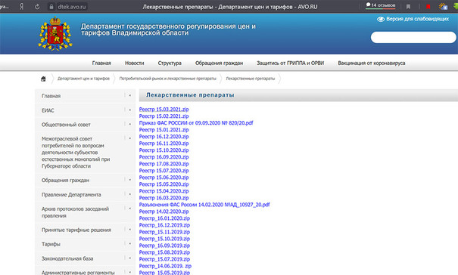Open sidebar item ЕИАС
The image size is (458, 275).
(x=48, y=110)
